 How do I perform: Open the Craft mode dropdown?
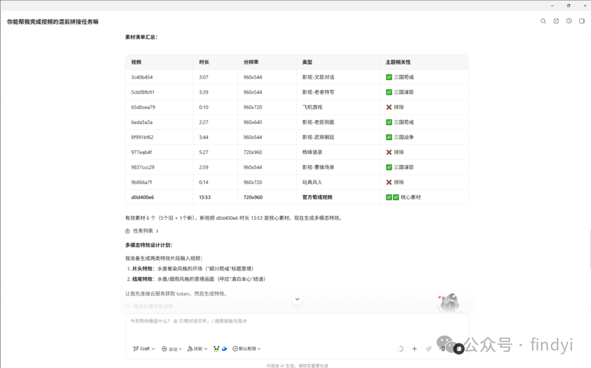coord(144,349)
